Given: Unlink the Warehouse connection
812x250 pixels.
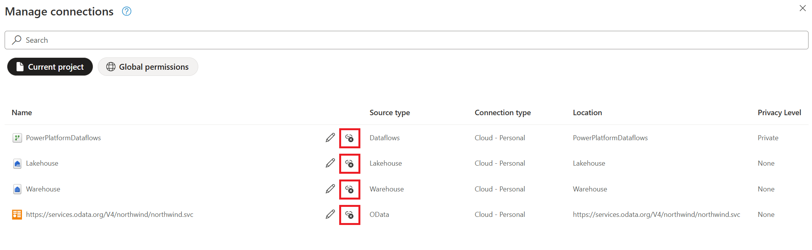Looking at the screenshot, I should point(350,190).
